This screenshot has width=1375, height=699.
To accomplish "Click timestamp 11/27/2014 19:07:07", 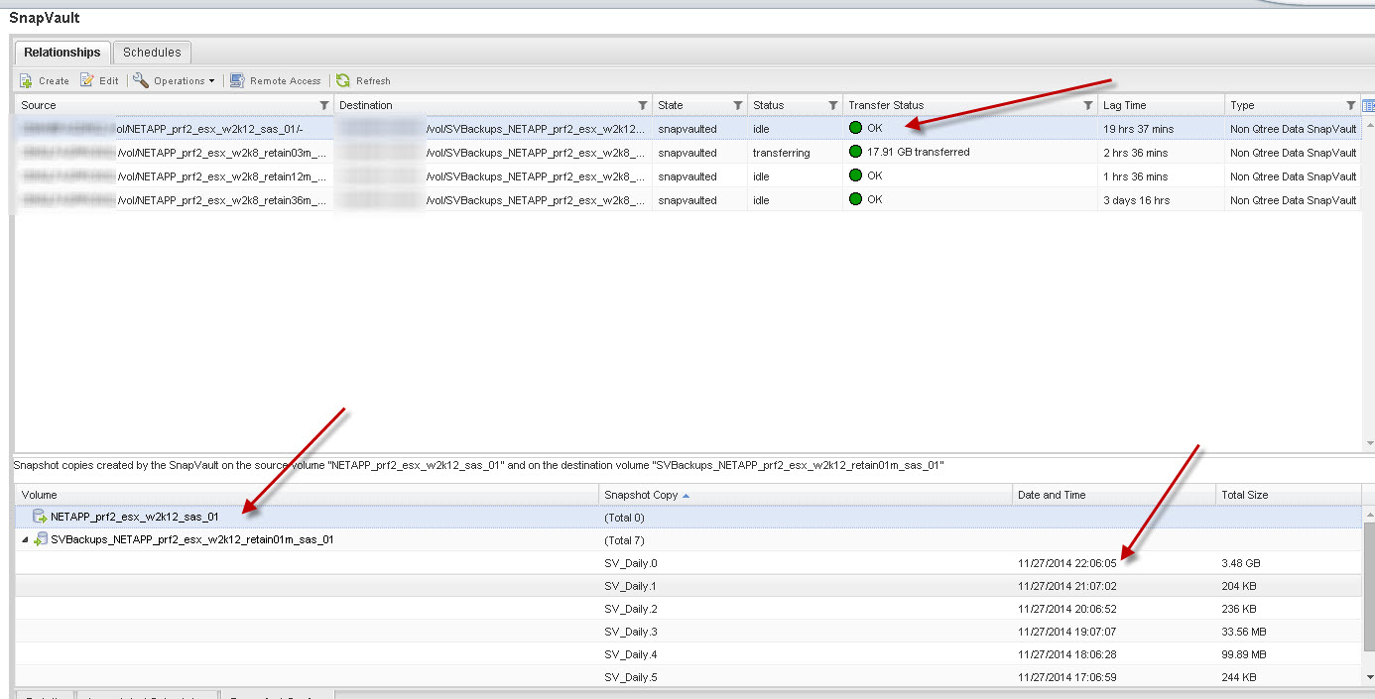I will click(x=1067, y=632).
